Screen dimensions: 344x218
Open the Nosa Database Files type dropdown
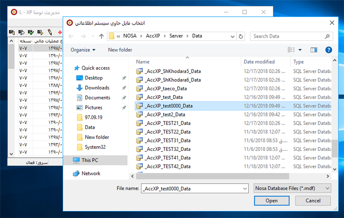[292, 188]
